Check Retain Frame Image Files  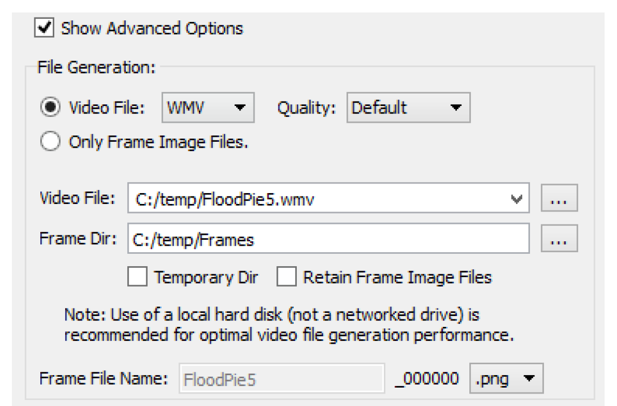(x=286, y=277)
